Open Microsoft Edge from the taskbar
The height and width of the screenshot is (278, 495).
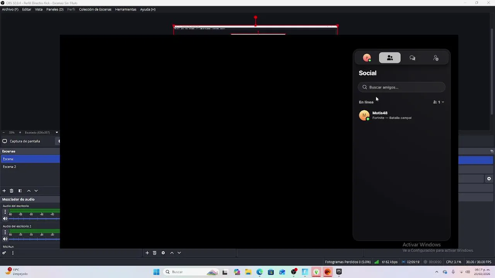[259, 272]
